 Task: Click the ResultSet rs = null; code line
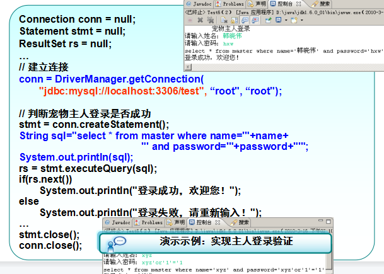click(x=65, y=44)
